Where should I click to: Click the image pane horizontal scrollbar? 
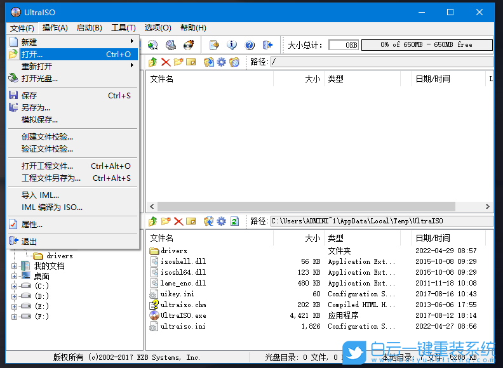[306, 207]
